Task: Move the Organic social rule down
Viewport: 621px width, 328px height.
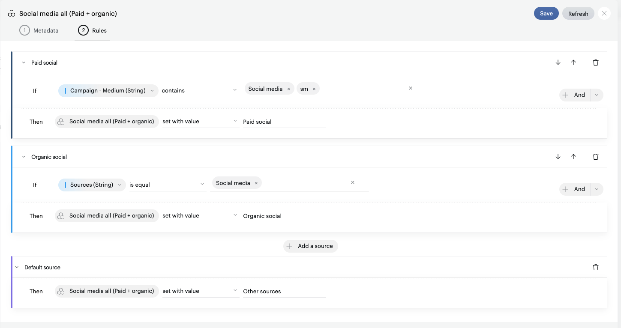Action: coord(558,156)
